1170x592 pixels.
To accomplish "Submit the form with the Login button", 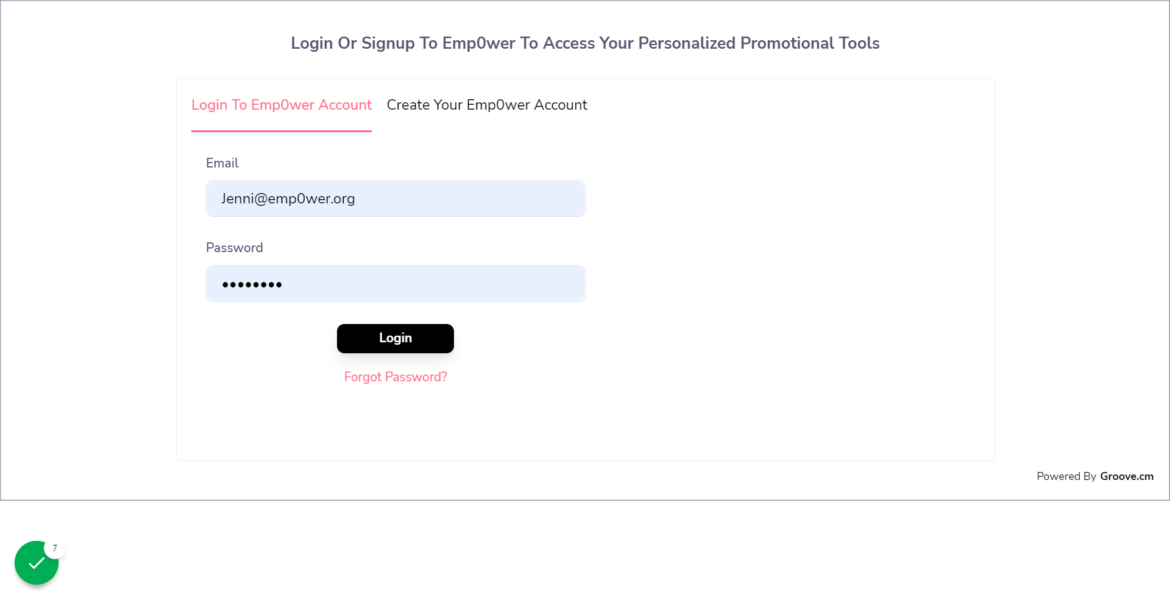I will pyautogui.click(x=395, y=339).
